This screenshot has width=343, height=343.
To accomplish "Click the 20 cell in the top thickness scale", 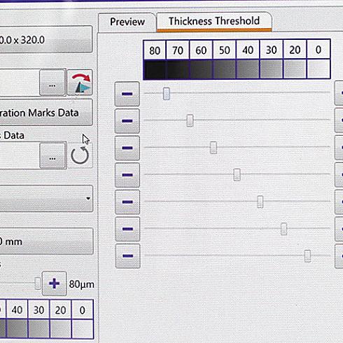I will click(295, 50).
